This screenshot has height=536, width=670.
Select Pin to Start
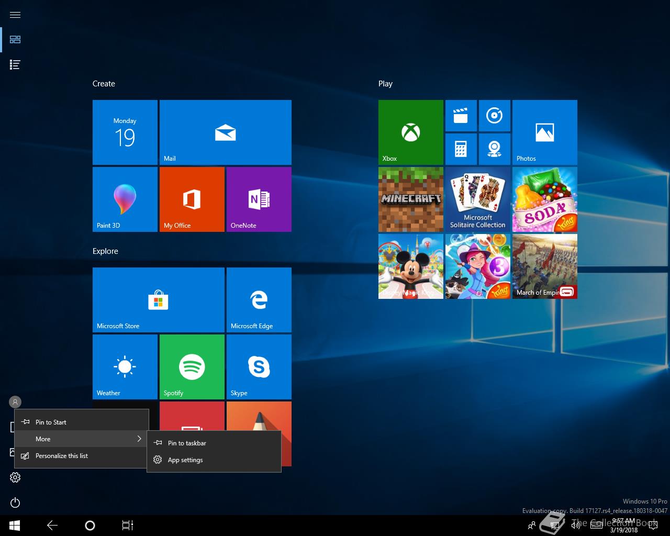82,422
